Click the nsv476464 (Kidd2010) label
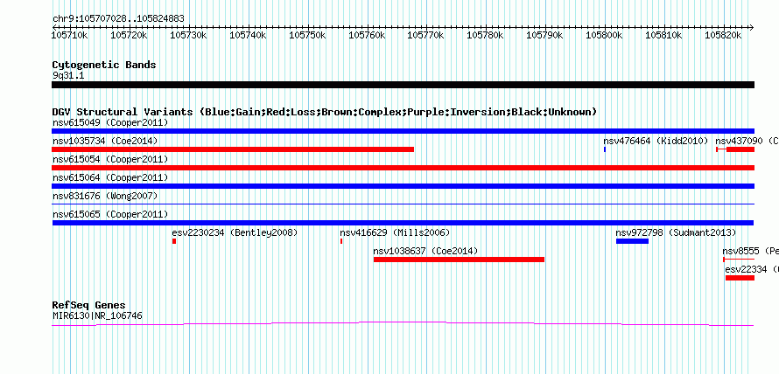Viewport: 779px width, 374px height. (x=656, y=141)
